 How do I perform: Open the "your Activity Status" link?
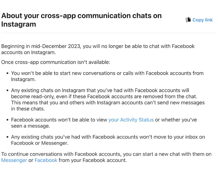[131, 120]
